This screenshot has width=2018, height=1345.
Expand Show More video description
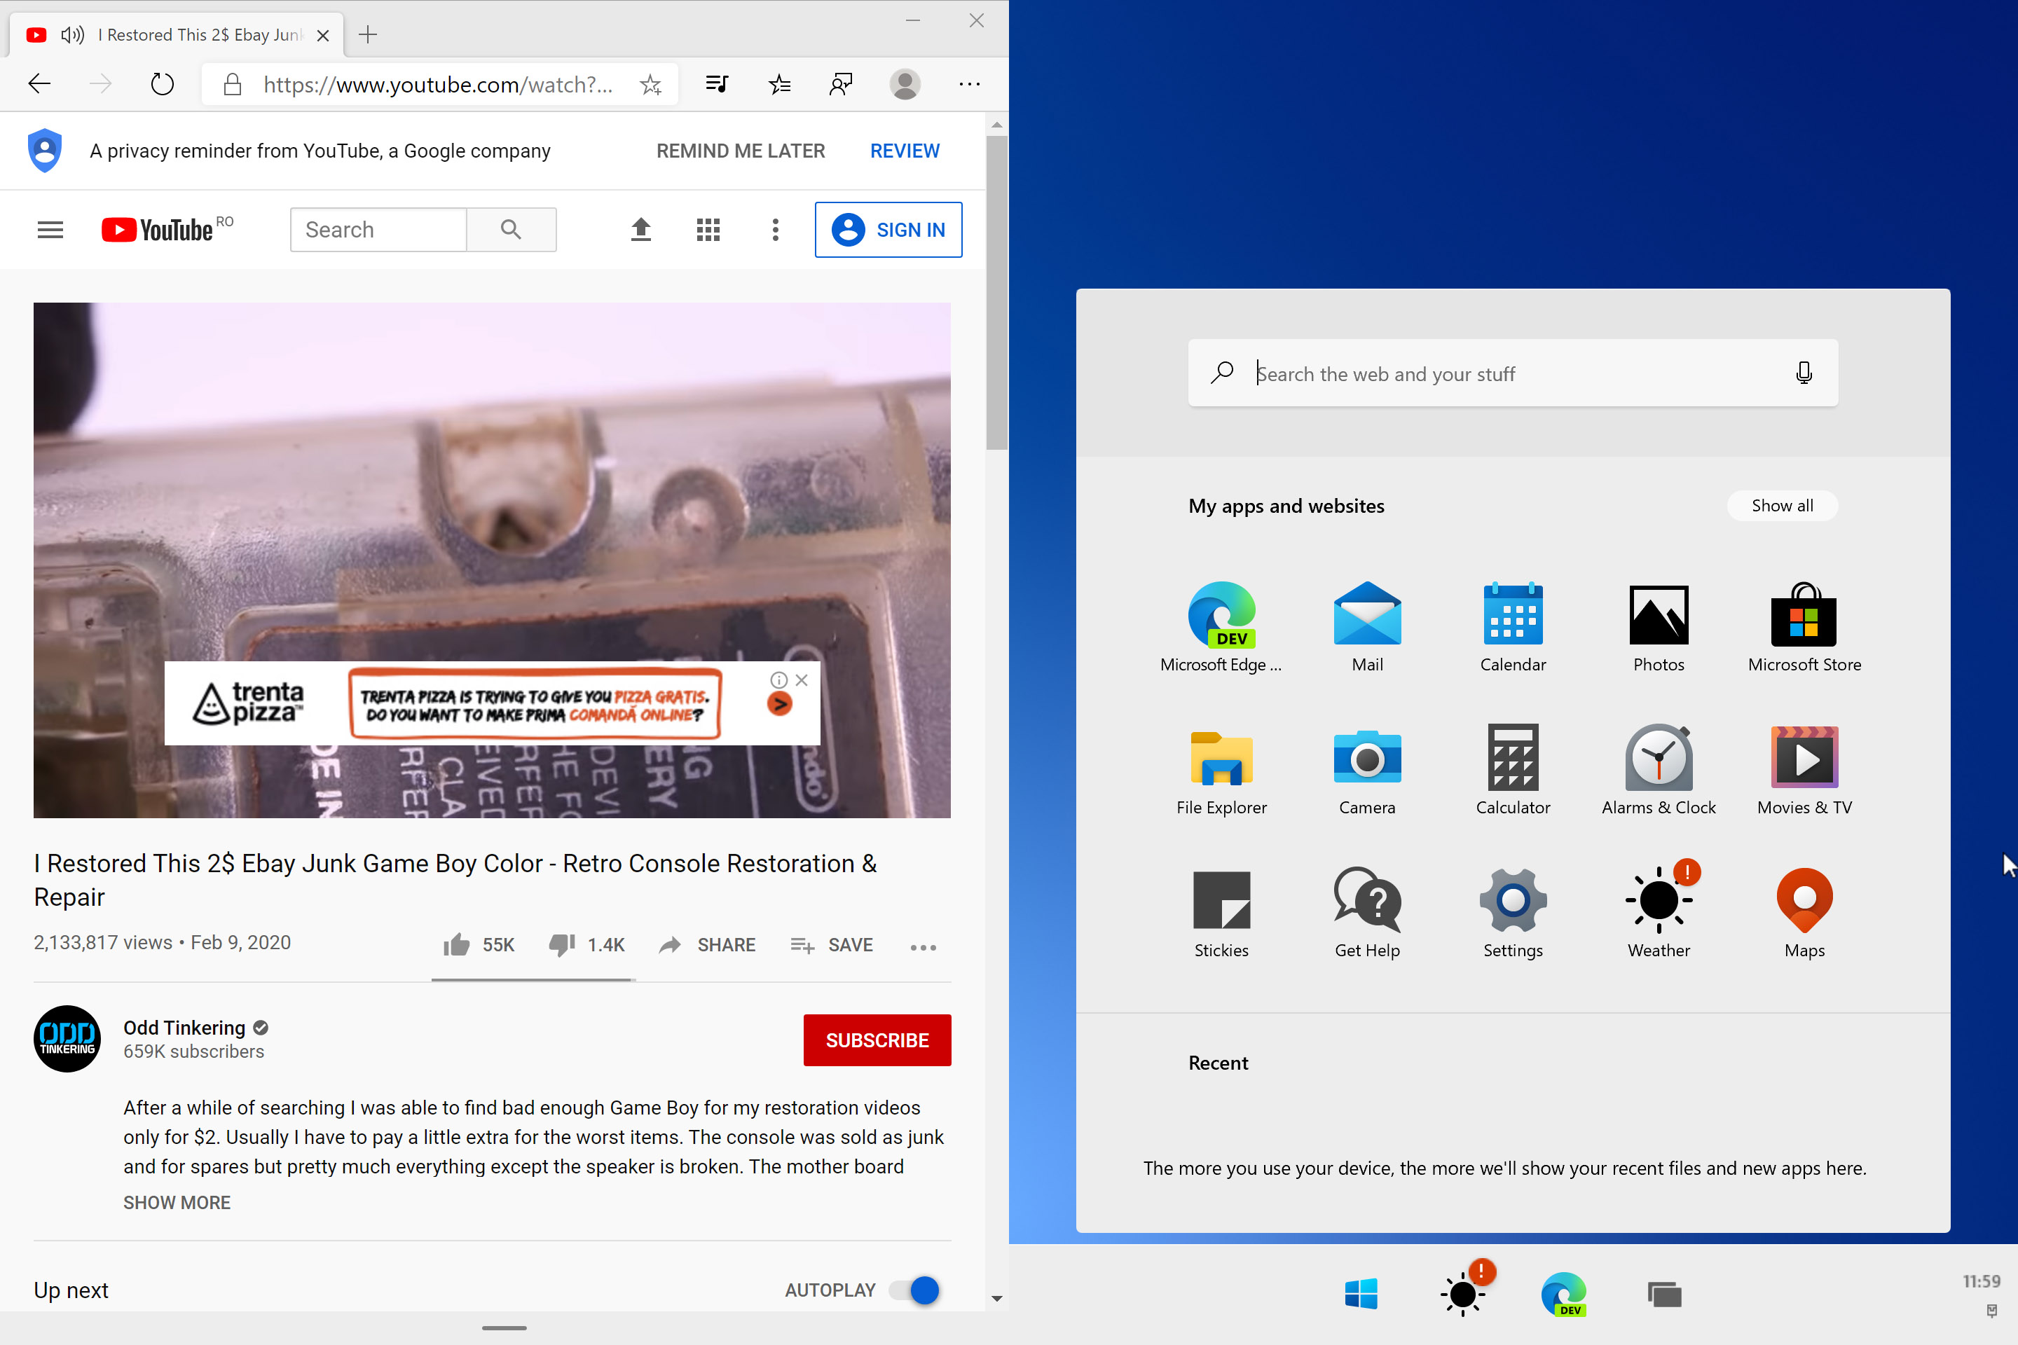pyautogui.click(x=176, y=1202)
